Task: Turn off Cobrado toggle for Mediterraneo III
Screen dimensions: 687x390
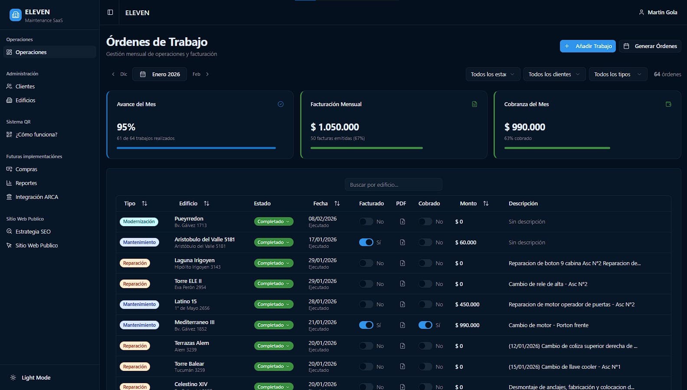Action: click(425, 325)
